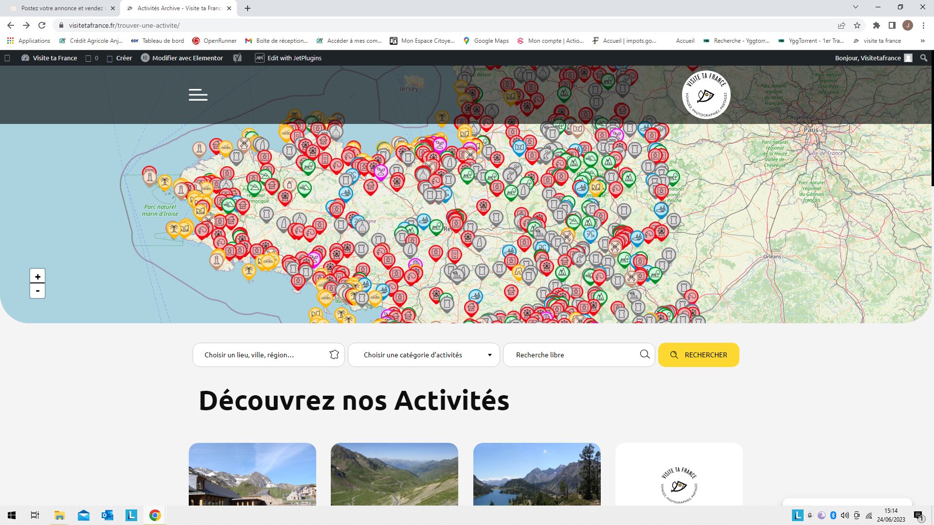Open Task View on the taskbar
934x525 pixels.
(35, 515)
